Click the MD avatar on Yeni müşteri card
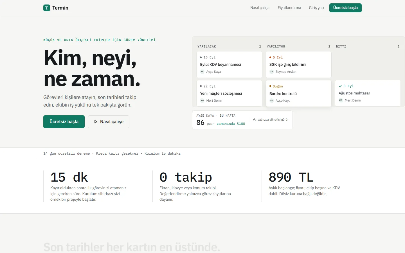This screenshot has height=253, width=405. coord(202,101)
